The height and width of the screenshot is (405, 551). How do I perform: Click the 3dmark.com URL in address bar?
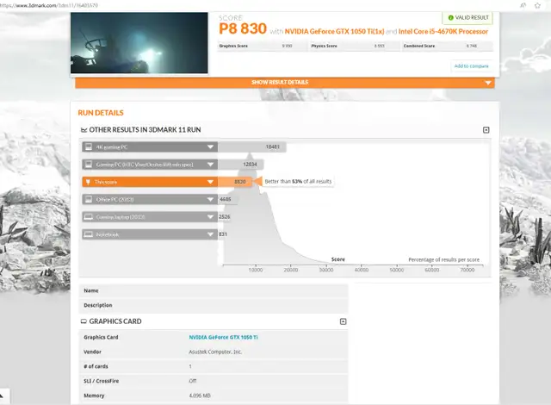[x=49, y=5]
